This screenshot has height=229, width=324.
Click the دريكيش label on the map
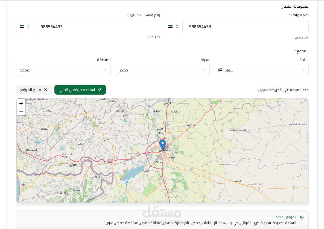tap(48, 111)
